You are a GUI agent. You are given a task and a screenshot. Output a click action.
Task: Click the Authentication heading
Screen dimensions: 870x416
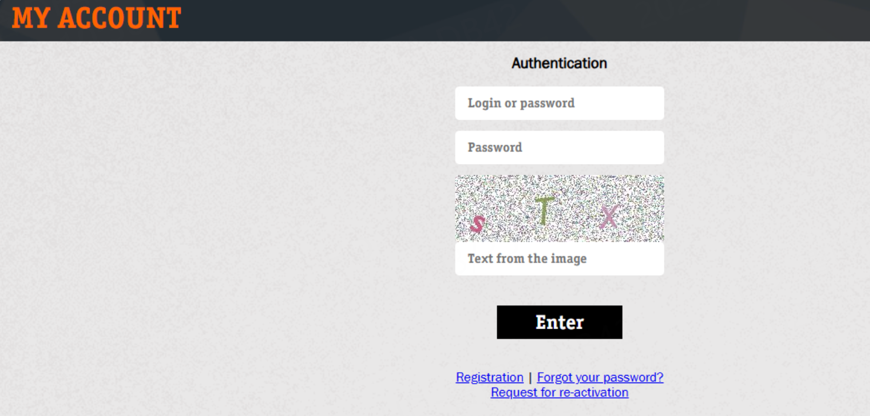coord(559,63)
